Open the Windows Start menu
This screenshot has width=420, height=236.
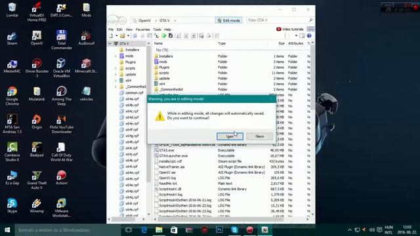point(7,230)
